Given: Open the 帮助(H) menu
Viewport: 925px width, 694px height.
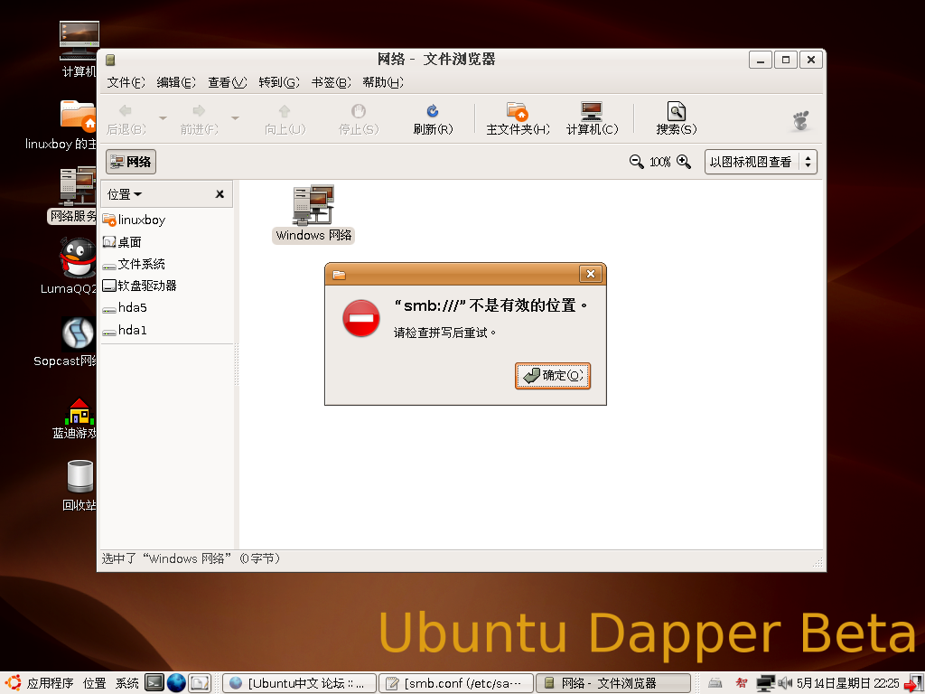Looking at the screenshot, I should (383, 82).
